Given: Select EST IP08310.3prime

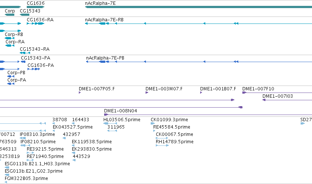Looking at the screenshot, I should click(37, 134).
